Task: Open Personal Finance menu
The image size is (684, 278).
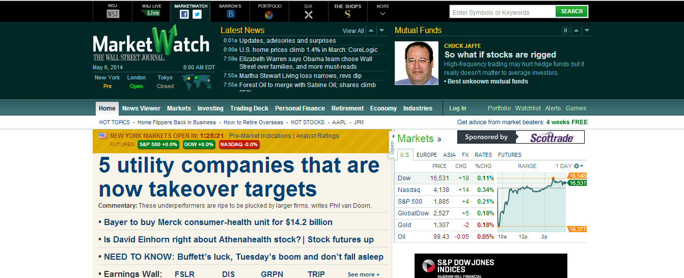Action: point(300,108)
